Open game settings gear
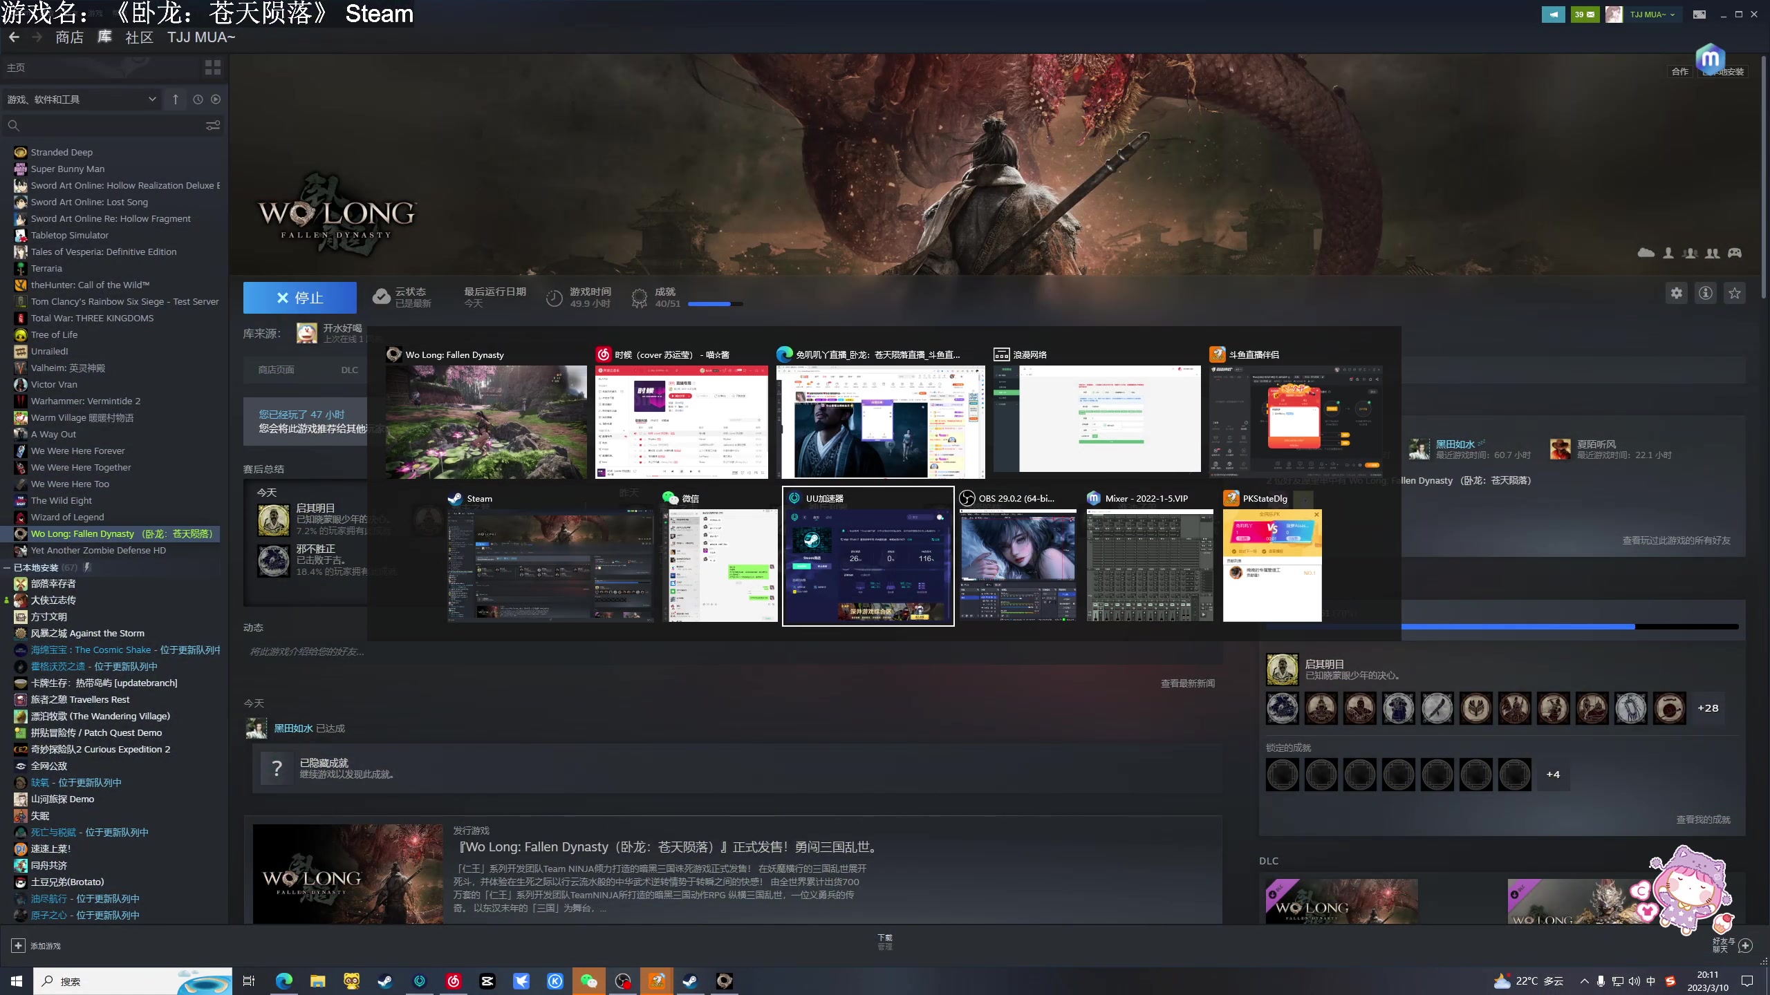 (1676, 293)
